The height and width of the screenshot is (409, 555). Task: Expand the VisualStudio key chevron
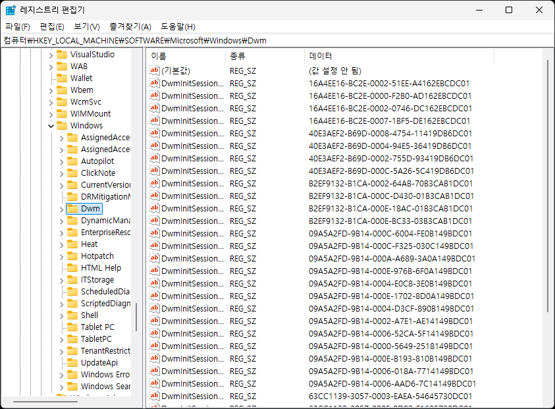click(x=51, y=55)
